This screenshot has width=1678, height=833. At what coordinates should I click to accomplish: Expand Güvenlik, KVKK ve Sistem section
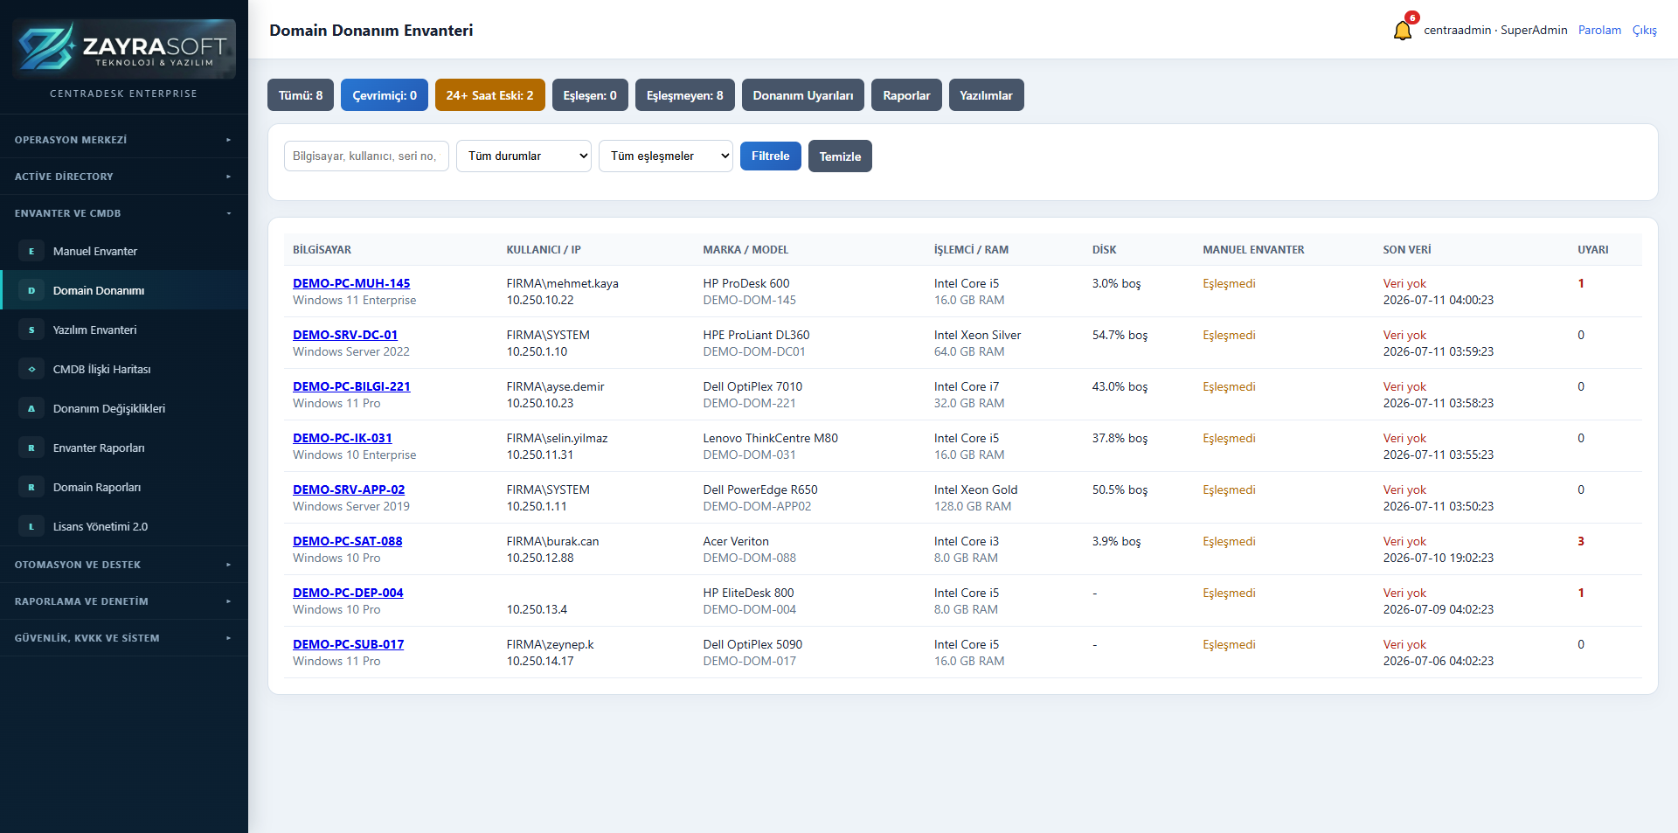(123, 638)
